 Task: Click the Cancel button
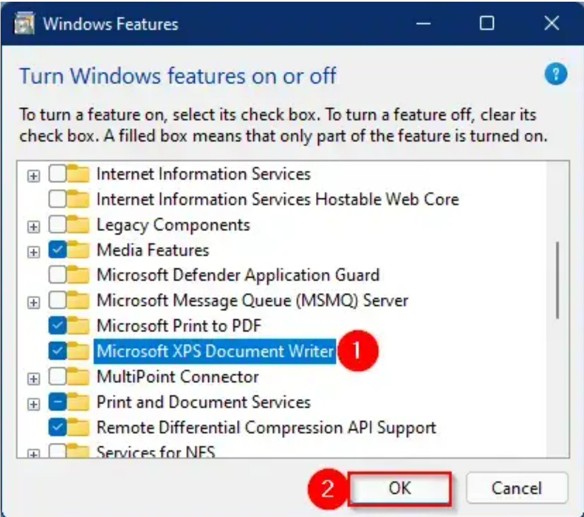coord(517,488)
